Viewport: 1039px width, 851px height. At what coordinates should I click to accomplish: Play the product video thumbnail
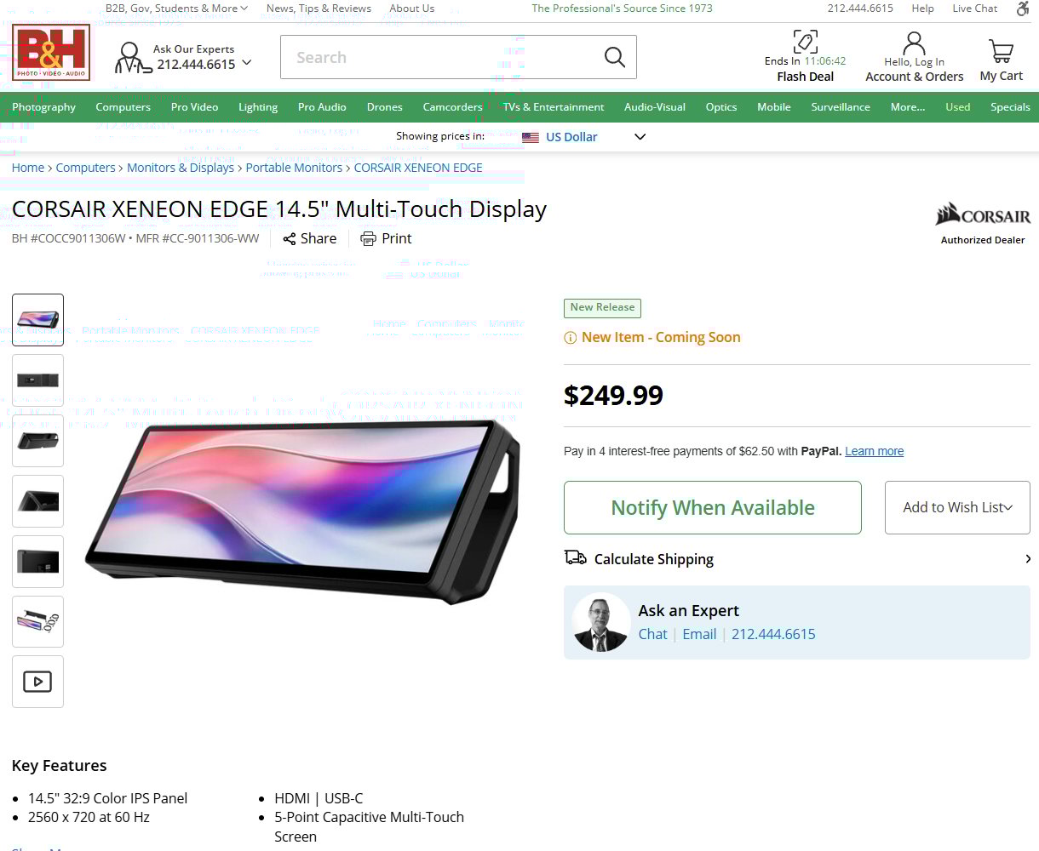(x=37, y=682)
